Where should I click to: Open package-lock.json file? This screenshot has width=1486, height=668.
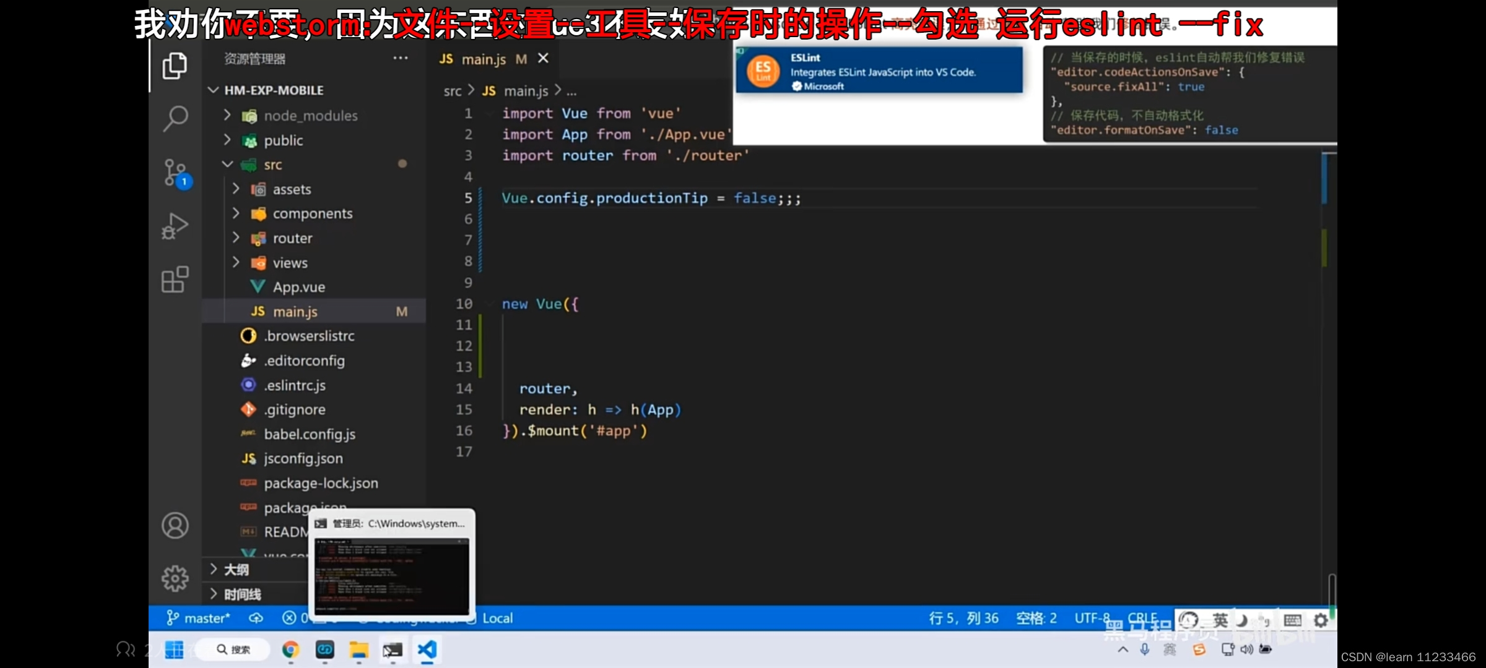[321, 483]
